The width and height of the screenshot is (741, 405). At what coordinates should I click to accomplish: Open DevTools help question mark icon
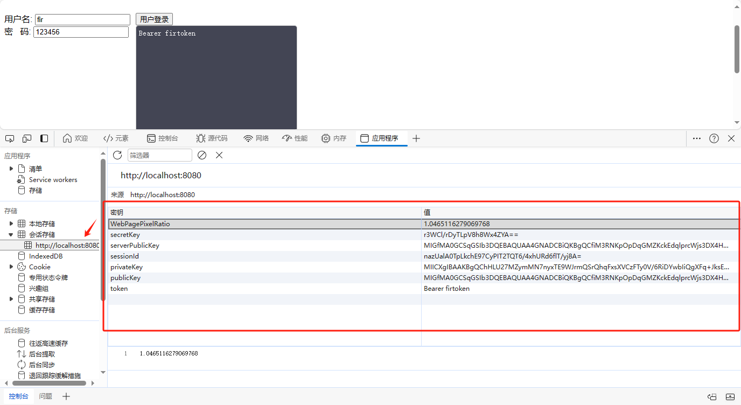tap(714, 138)
